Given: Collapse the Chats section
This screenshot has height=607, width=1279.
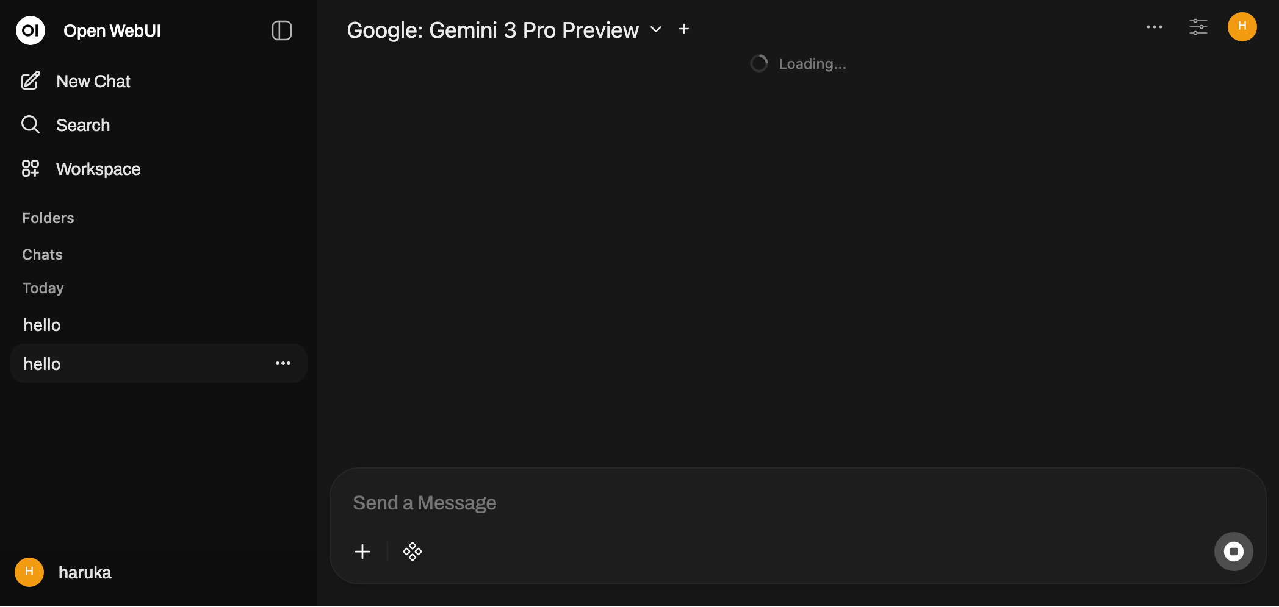Looking at the screenshot, I should click(x=43, y=254).
